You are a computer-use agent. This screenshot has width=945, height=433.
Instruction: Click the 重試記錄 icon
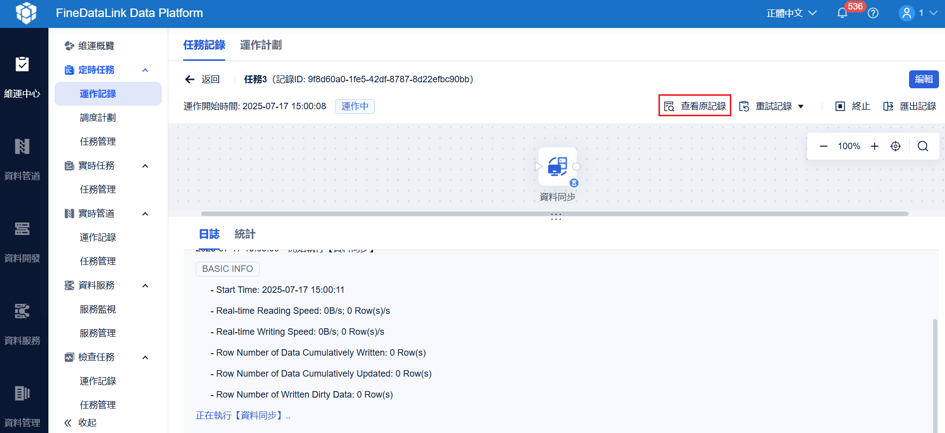(744, 106)
